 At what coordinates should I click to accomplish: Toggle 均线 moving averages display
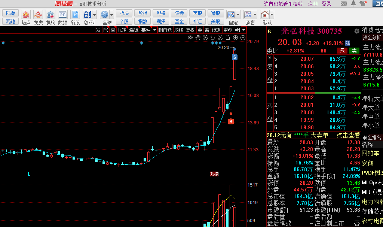[x=178, y=30]
